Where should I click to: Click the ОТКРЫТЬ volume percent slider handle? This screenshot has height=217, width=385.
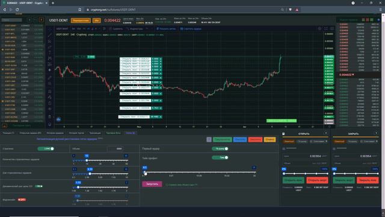click(284, 174)
